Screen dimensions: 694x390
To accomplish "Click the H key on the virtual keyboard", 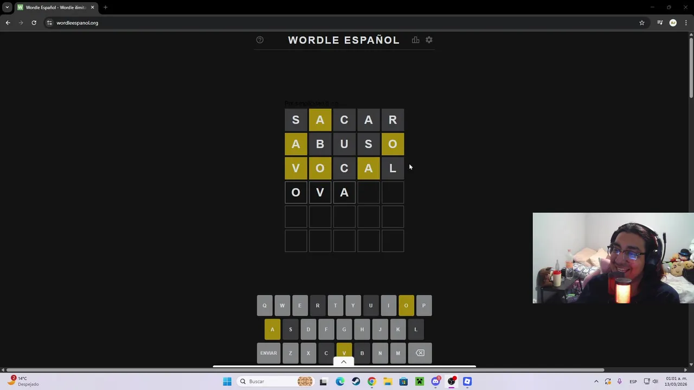I will coord(362,329).
